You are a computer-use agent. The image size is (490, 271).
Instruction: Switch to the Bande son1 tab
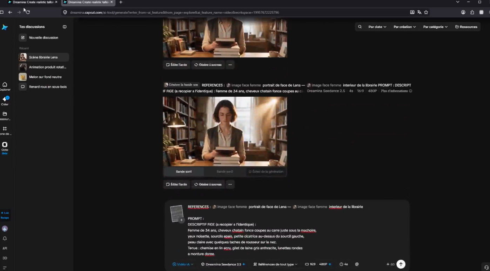click(x=184, y=172)
